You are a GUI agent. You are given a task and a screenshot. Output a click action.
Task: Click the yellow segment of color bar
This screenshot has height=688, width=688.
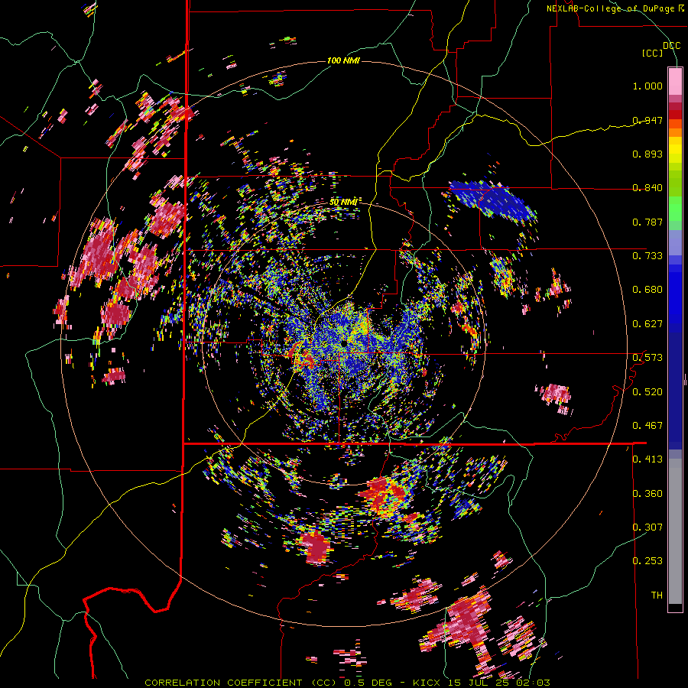675,150
